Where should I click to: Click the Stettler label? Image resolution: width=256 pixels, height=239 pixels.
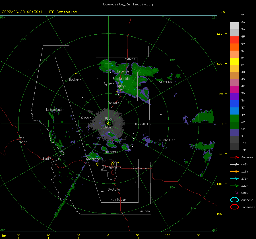tap(166, 82)
